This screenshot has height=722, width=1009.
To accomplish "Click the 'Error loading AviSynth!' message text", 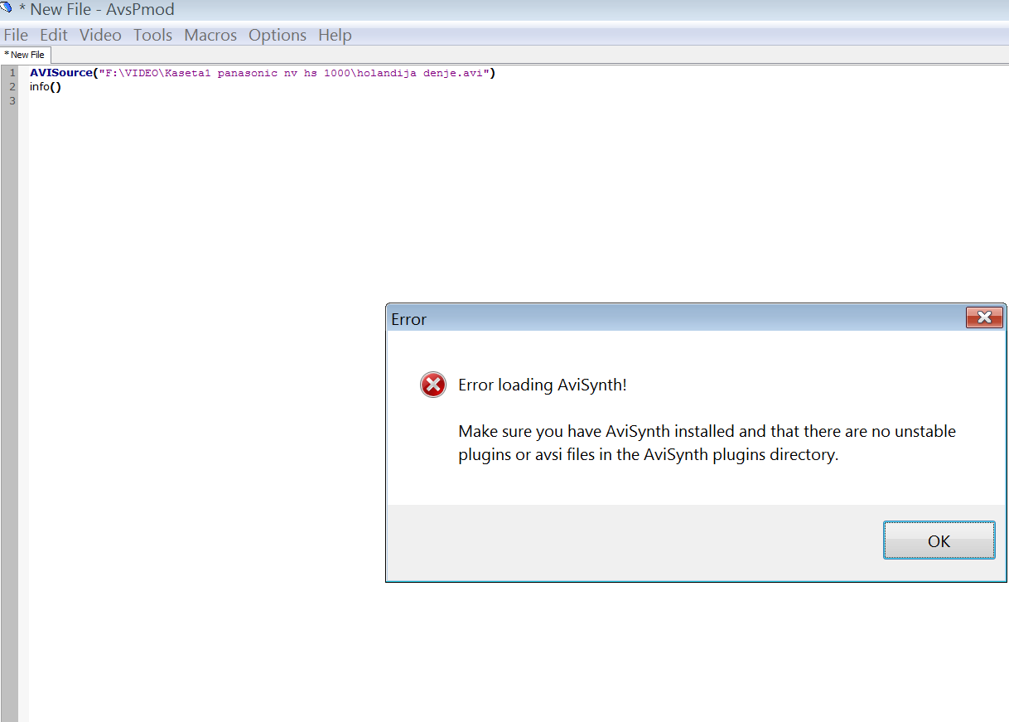I will tap(543, 385).
